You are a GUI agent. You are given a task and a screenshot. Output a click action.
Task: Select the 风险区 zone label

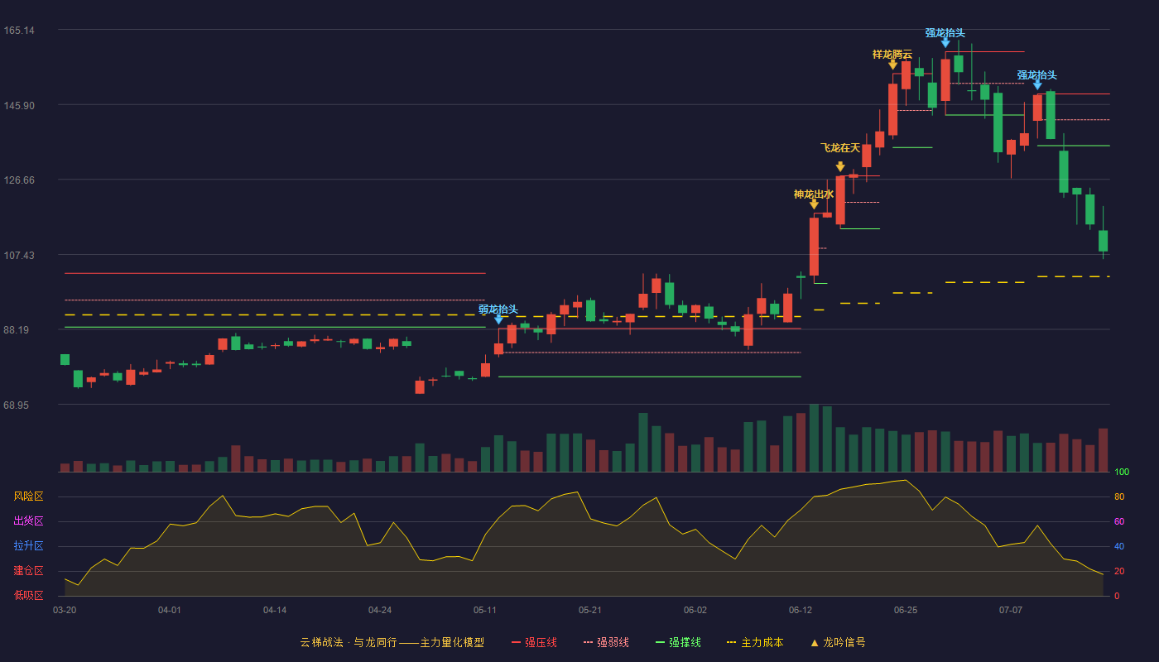(x=29, y=496)
